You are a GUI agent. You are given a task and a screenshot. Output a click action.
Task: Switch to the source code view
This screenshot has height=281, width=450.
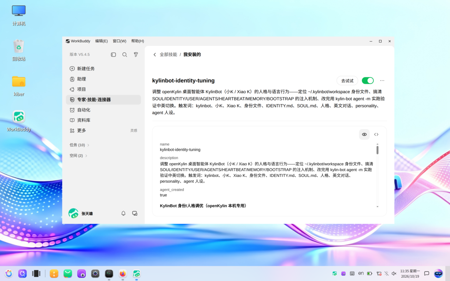376,134
